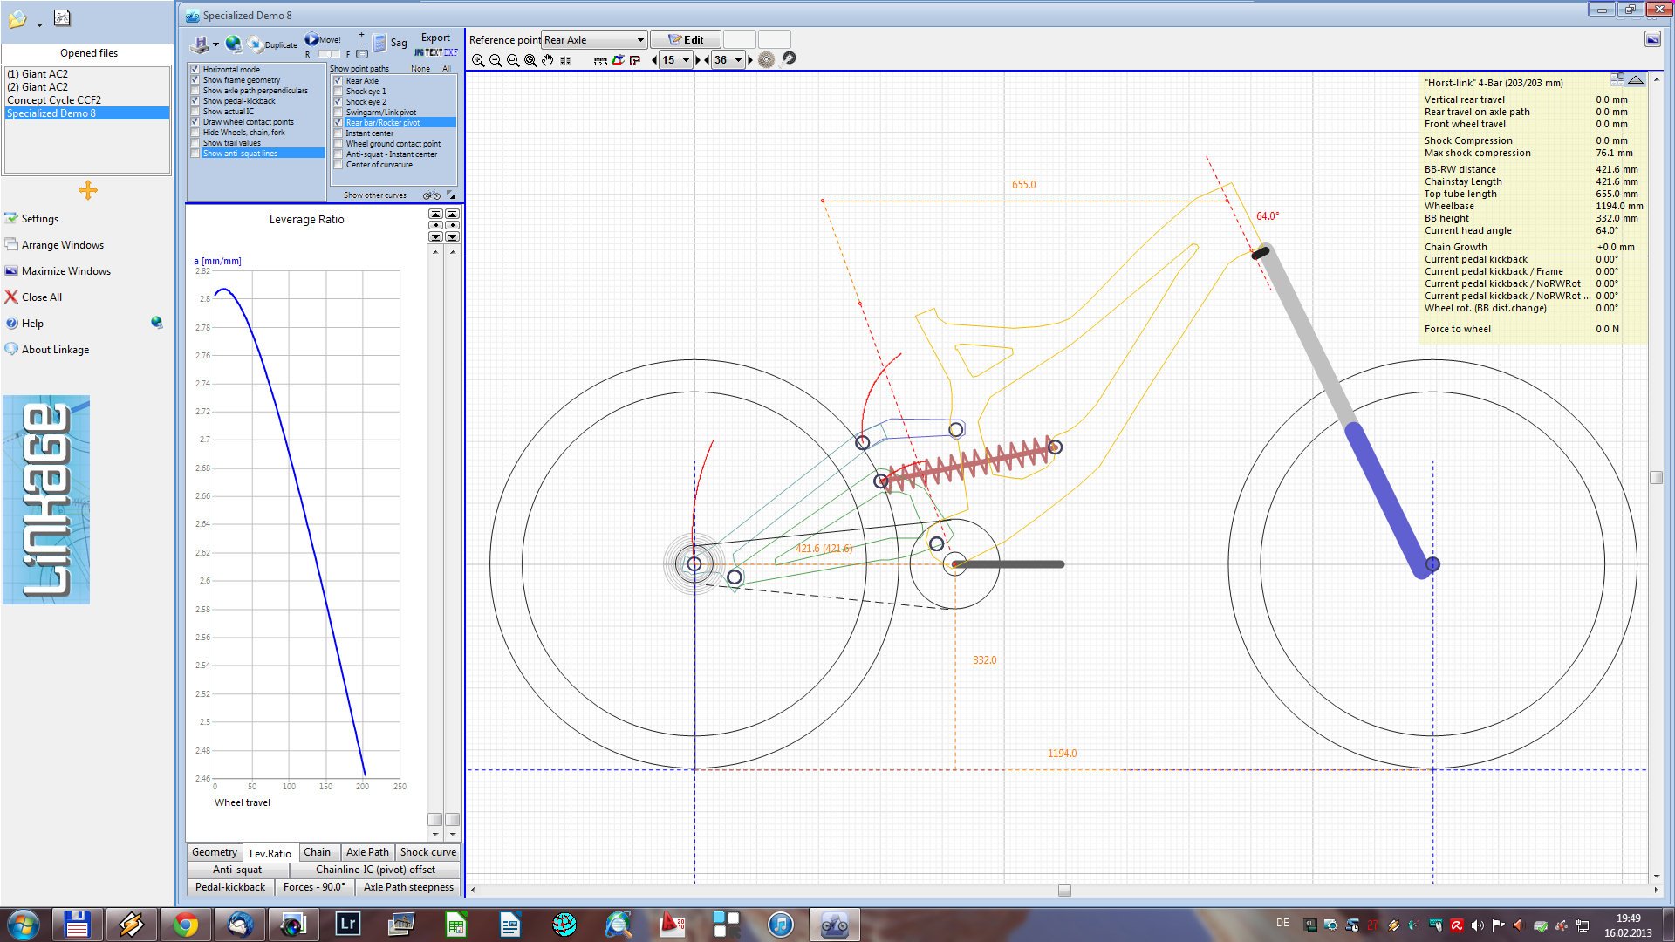Viewport: 1675px width, 942px height.
Task: Click the horizontal scrollbar thumb under the drawing
Action: 1064,891
